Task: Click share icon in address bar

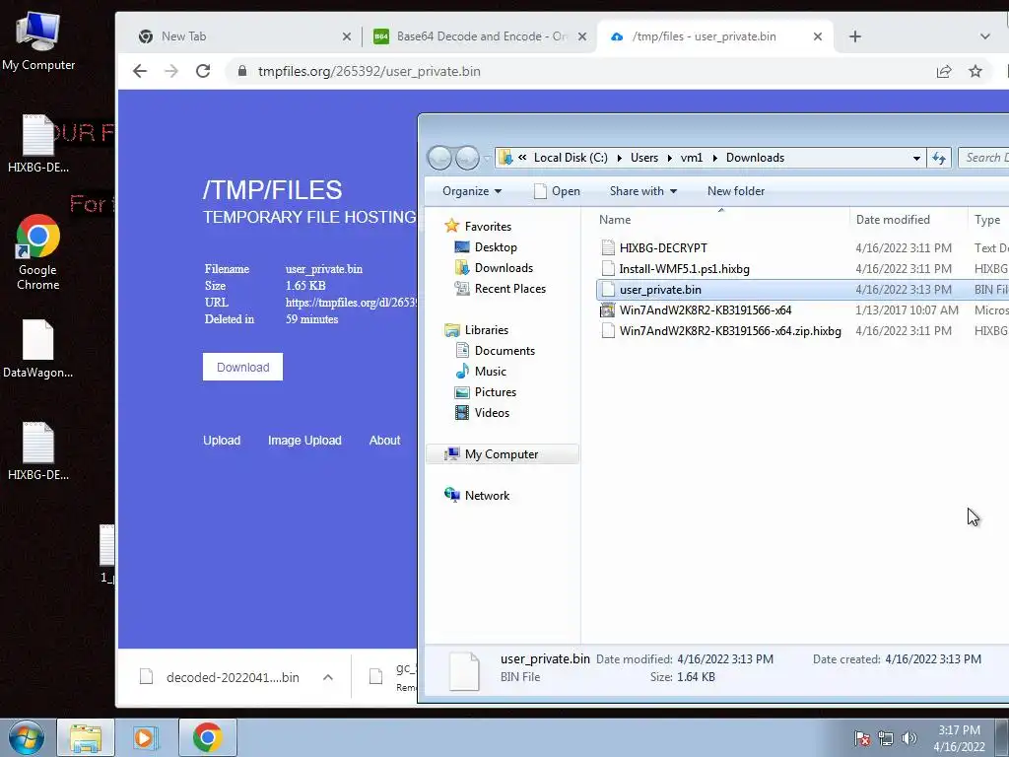Action: 944,71
